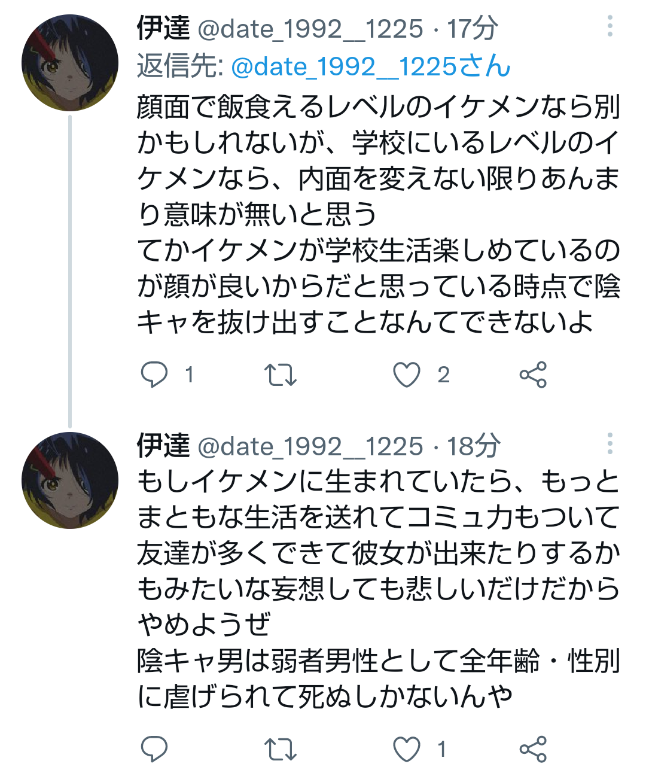Share the 17分 tweet
The image size is (646, 779).
point(533,375)
